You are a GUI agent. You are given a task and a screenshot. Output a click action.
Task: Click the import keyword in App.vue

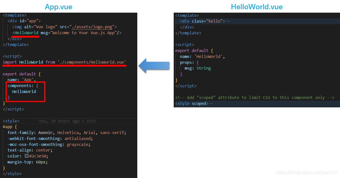(10, 62)
